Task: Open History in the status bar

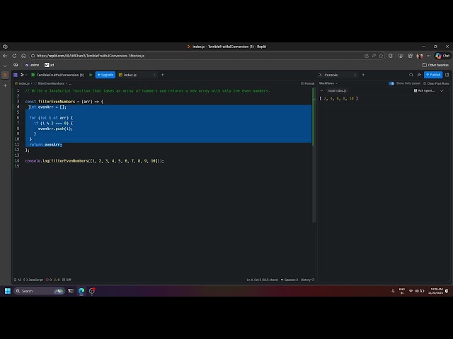Action: click(307, 280)
